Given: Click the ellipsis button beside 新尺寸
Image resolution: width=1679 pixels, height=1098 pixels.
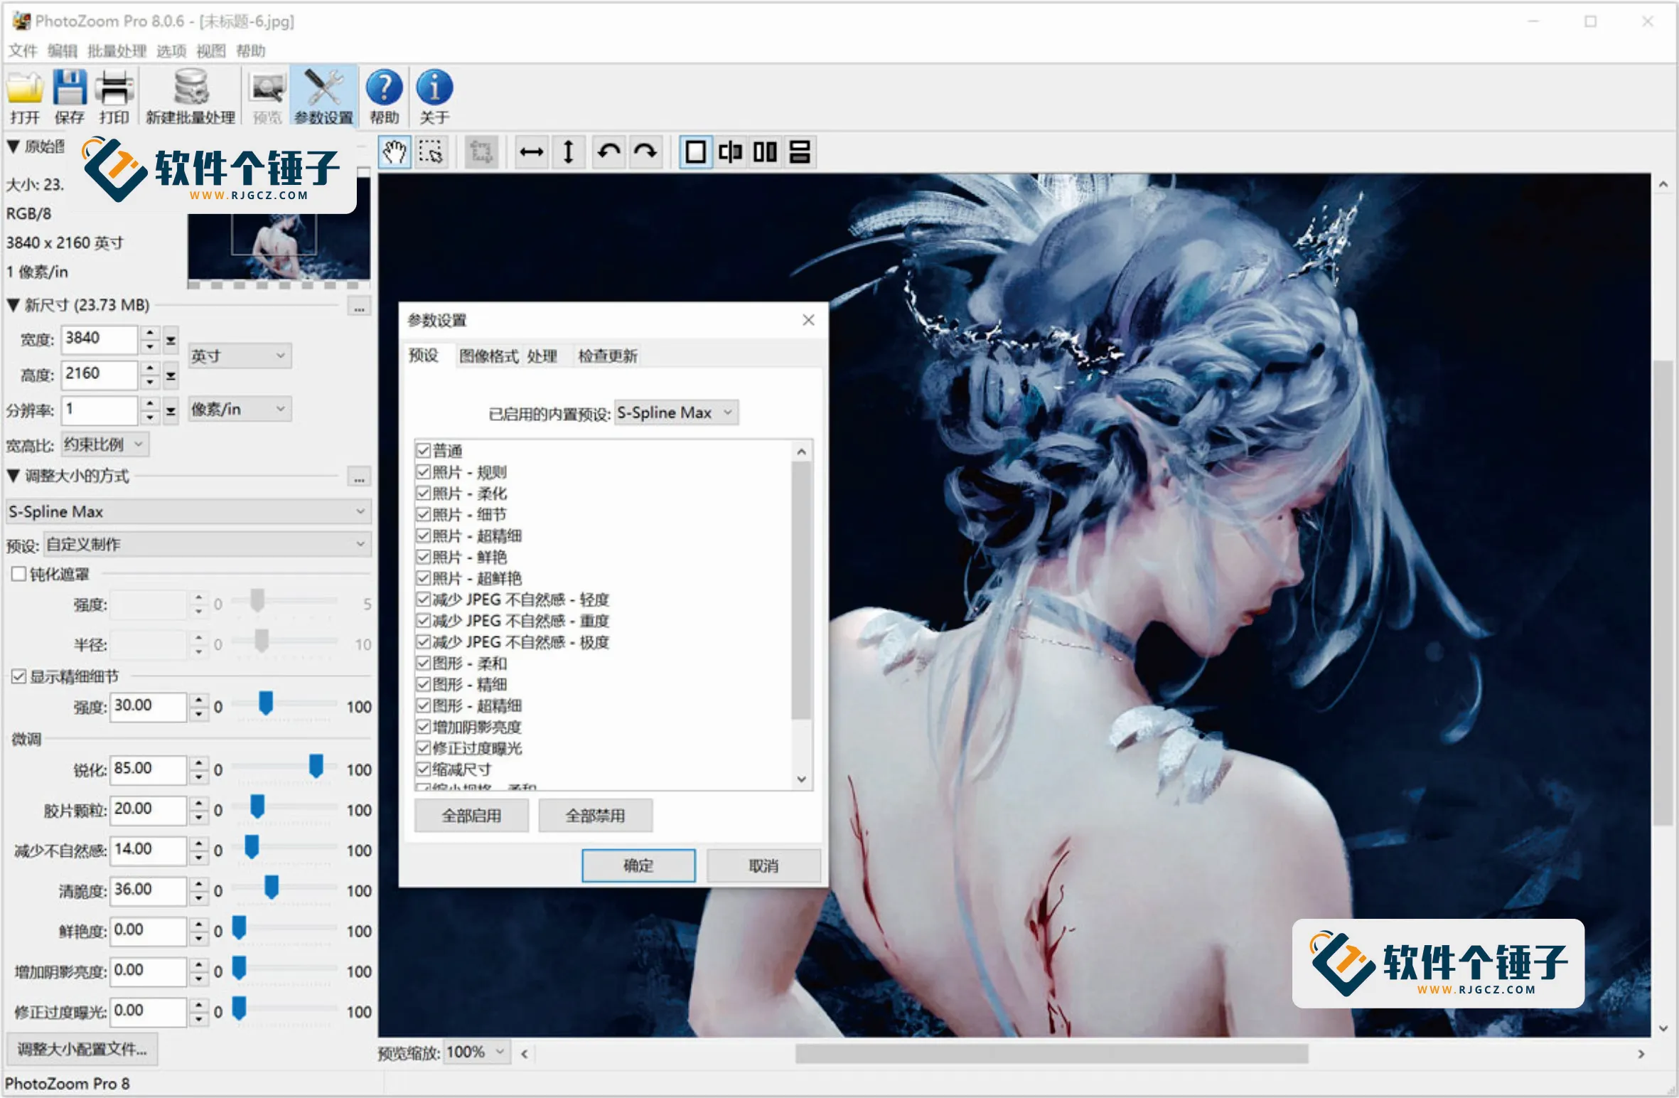Looking at the screenshot, I should click(x=359, y=307).
